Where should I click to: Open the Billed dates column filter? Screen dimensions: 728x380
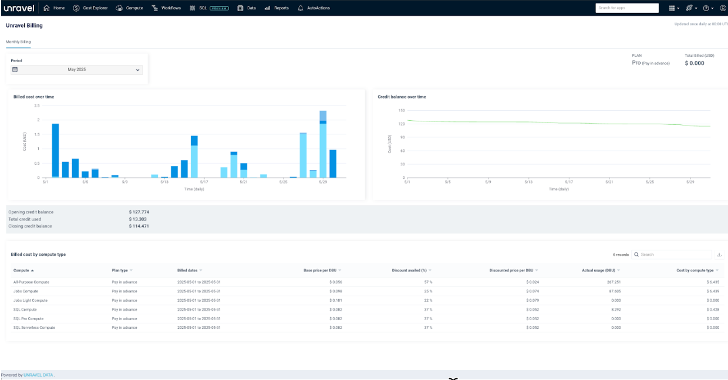coord(201,270)
